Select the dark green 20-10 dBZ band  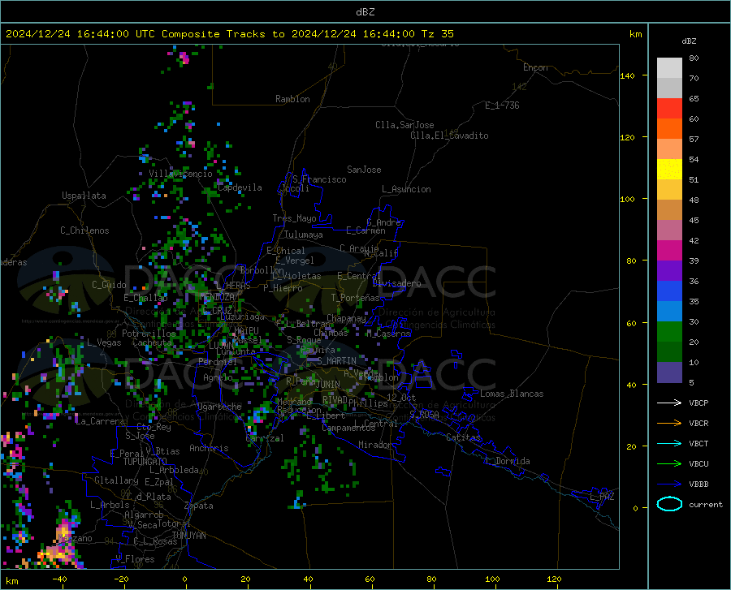(x=669, y=352)
